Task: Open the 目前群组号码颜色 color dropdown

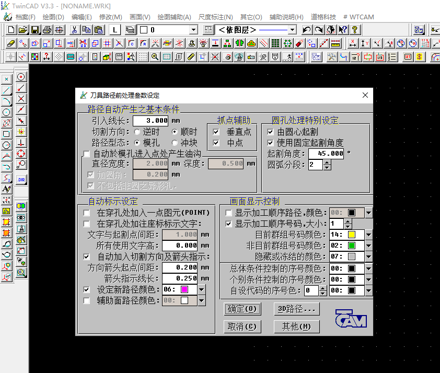Action: pyautogui.click(x=368, y=235)
